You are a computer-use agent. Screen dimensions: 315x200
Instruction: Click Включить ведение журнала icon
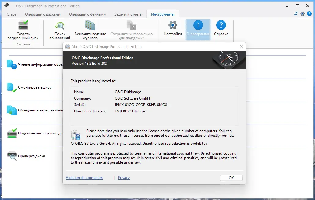pyautogui.click(x=90, y=25)
